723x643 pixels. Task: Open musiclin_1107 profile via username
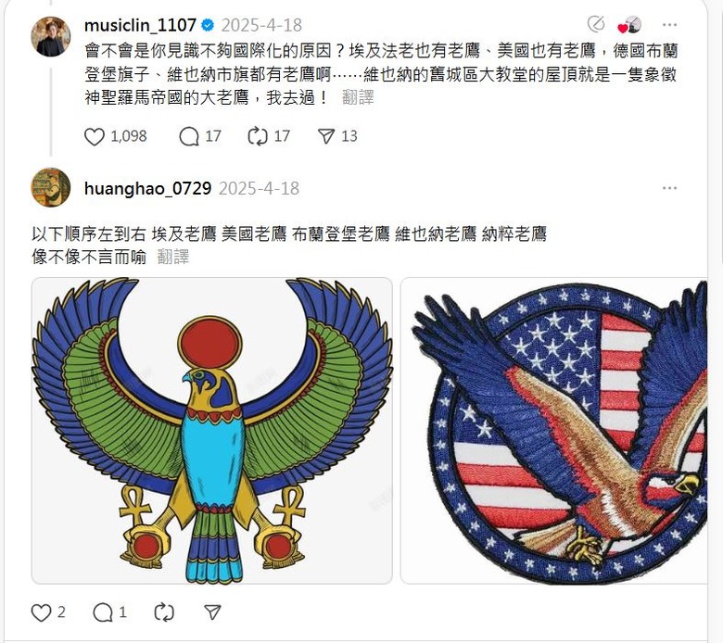pyautogui.click(x=141, y=25)
